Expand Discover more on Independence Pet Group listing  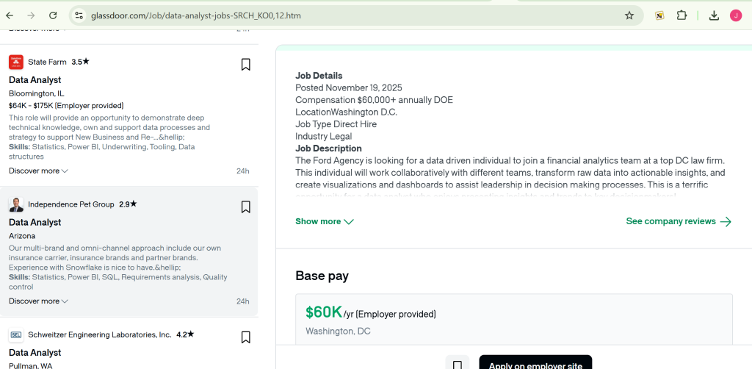pyautogui.click(x=38, y=301)
